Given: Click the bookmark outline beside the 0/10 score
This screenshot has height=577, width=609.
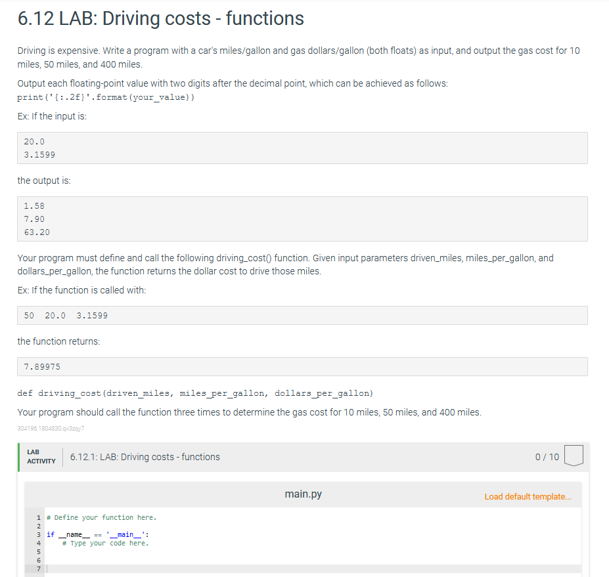Looking at the screenshot, I should [574, 456].
